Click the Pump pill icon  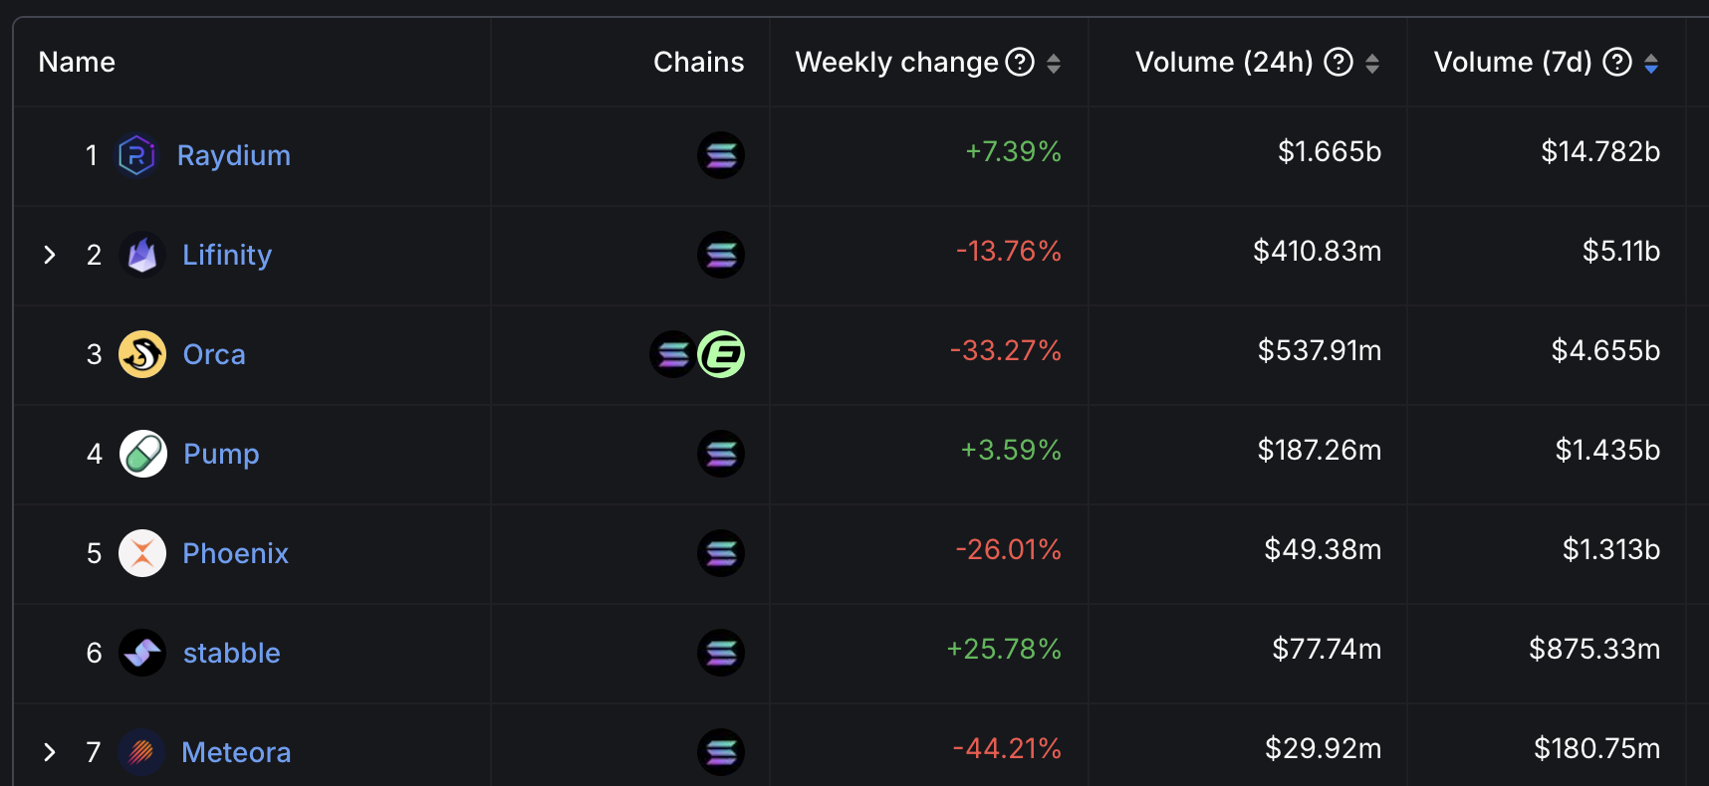[142, 454]
